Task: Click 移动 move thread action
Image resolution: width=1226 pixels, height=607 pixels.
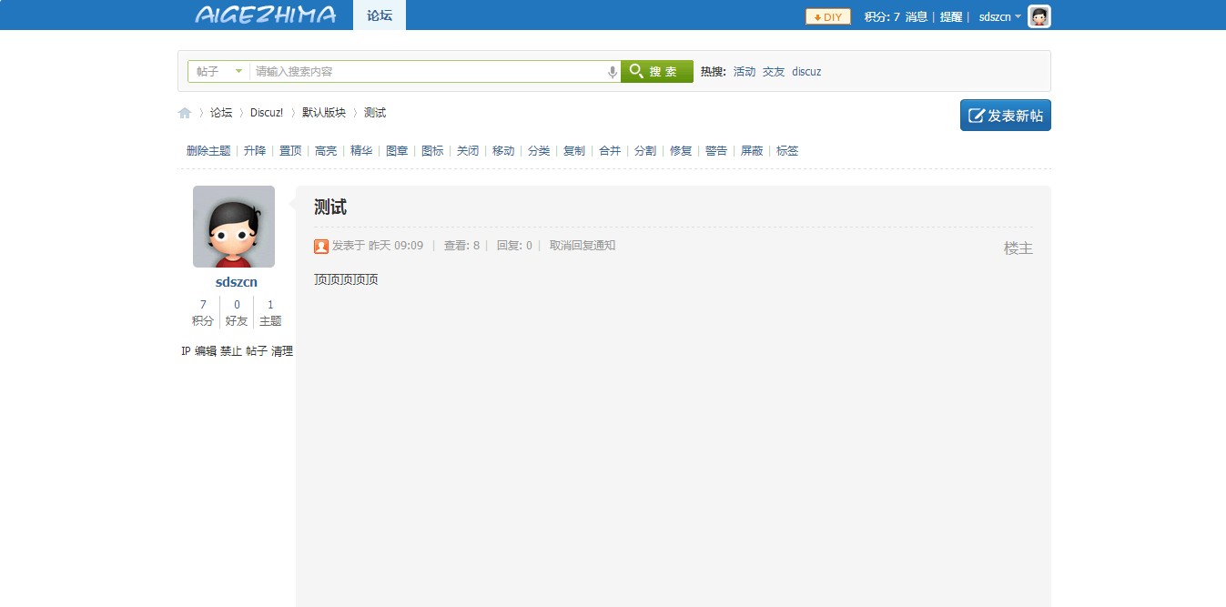Action: point(503,151)
